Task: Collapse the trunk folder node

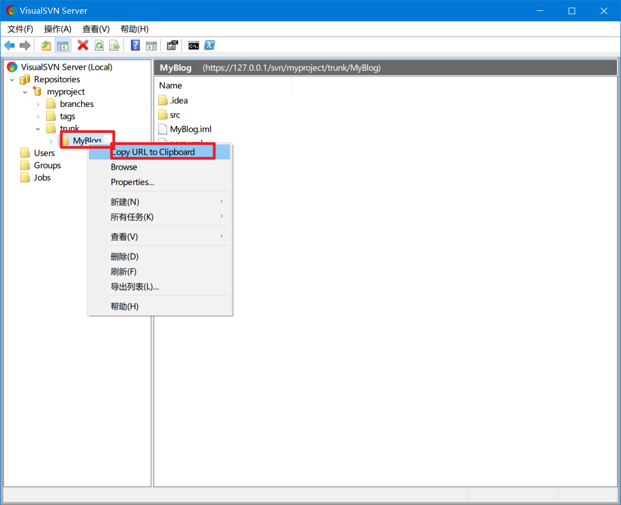Action: pos(38,129)
